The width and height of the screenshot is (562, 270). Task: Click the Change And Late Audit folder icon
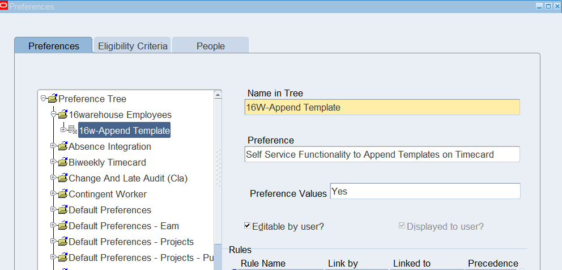pyautogui.click(x=62, y=179)
